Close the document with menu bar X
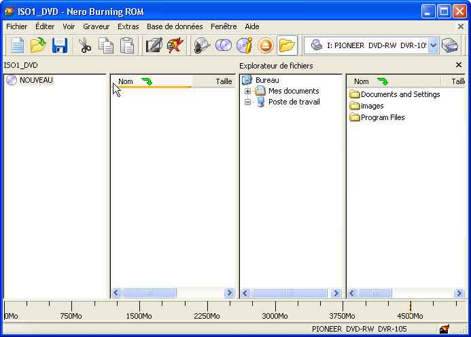471x337 pixels. tap(461, 26)
